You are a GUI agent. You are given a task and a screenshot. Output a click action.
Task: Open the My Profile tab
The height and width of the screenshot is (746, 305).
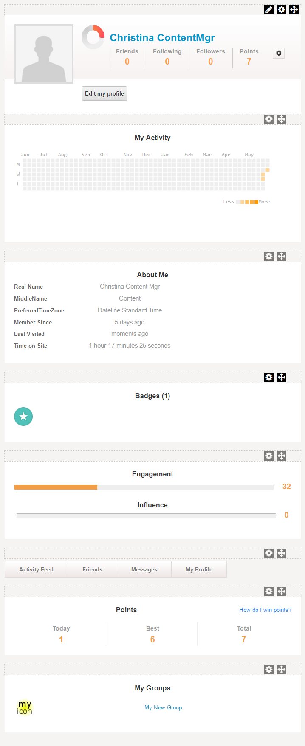(x=199, y=569)
